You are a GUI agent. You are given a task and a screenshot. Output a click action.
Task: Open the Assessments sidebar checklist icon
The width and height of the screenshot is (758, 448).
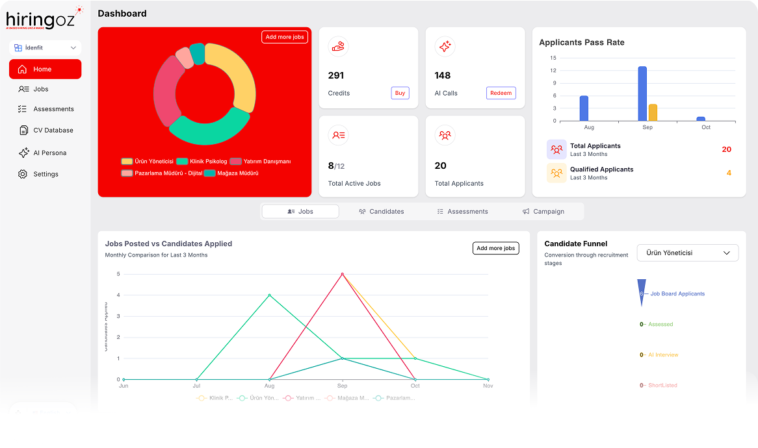[22, 109]
